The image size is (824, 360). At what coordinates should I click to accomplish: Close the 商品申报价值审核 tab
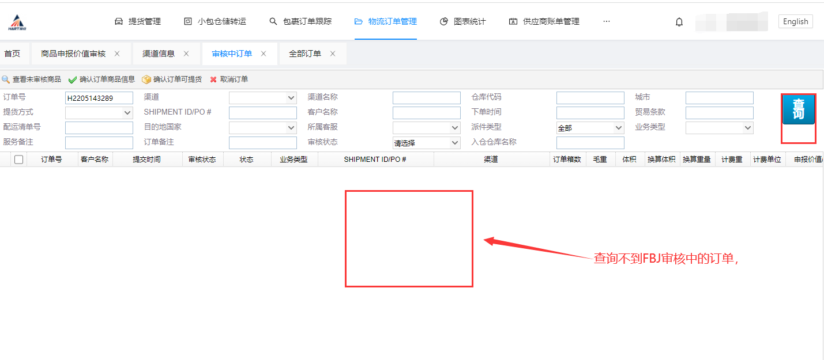click(x=117, y=54)
